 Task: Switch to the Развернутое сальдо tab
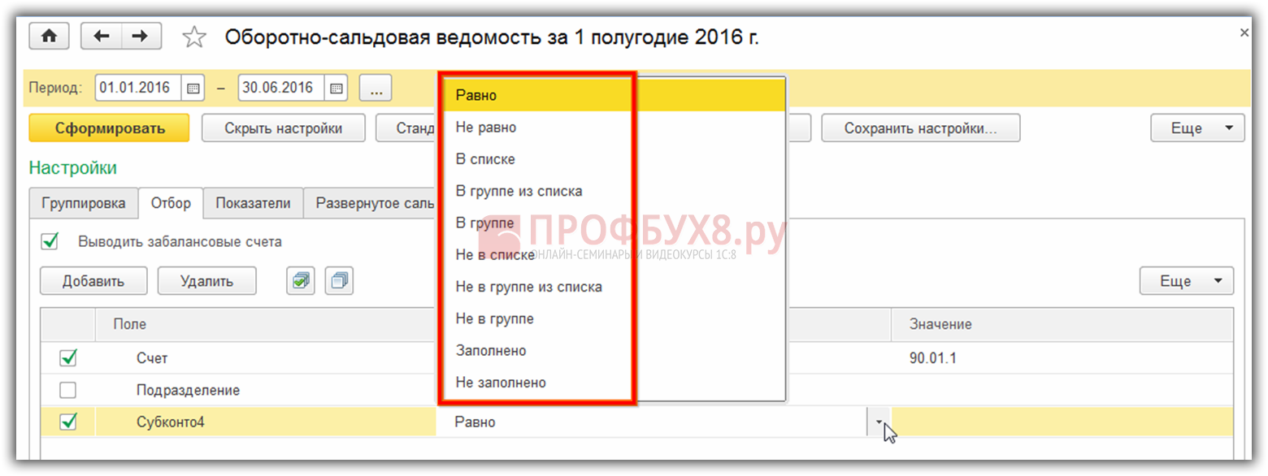coord(371,203)
